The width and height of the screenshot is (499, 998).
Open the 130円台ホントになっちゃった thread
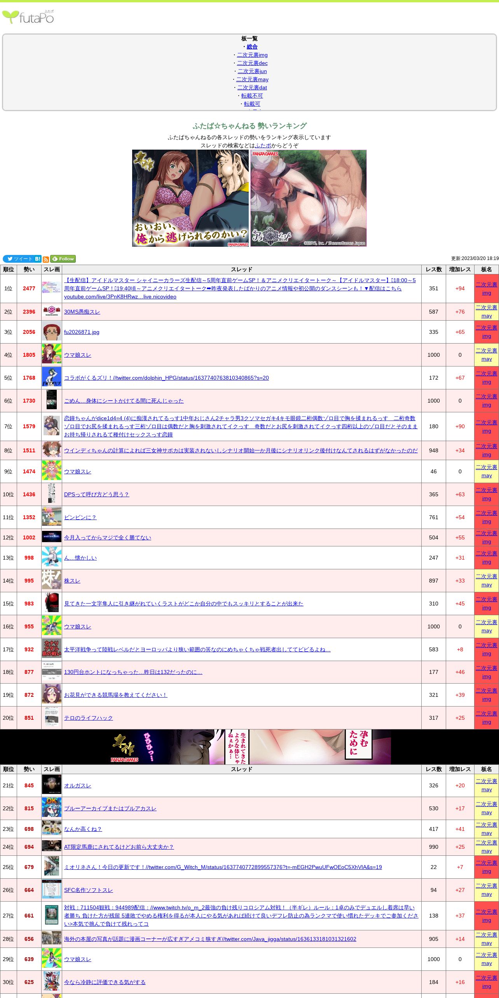point(133,672)
